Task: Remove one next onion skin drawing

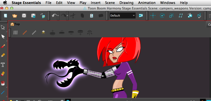Action: (x=71, y=33)
